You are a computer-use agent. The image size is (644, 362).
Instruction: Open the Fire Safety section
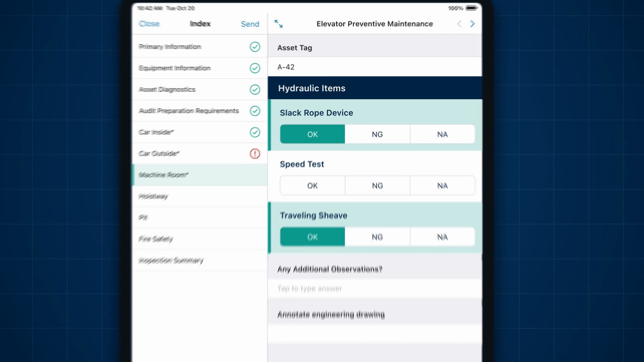coord(200,239)
